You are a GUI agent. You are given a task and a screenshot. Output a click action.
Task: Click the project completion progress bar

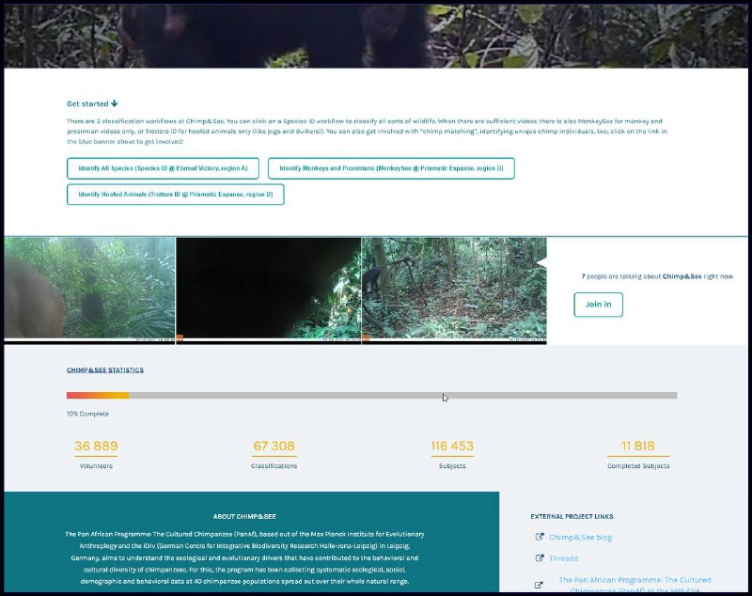coord(371,396)
